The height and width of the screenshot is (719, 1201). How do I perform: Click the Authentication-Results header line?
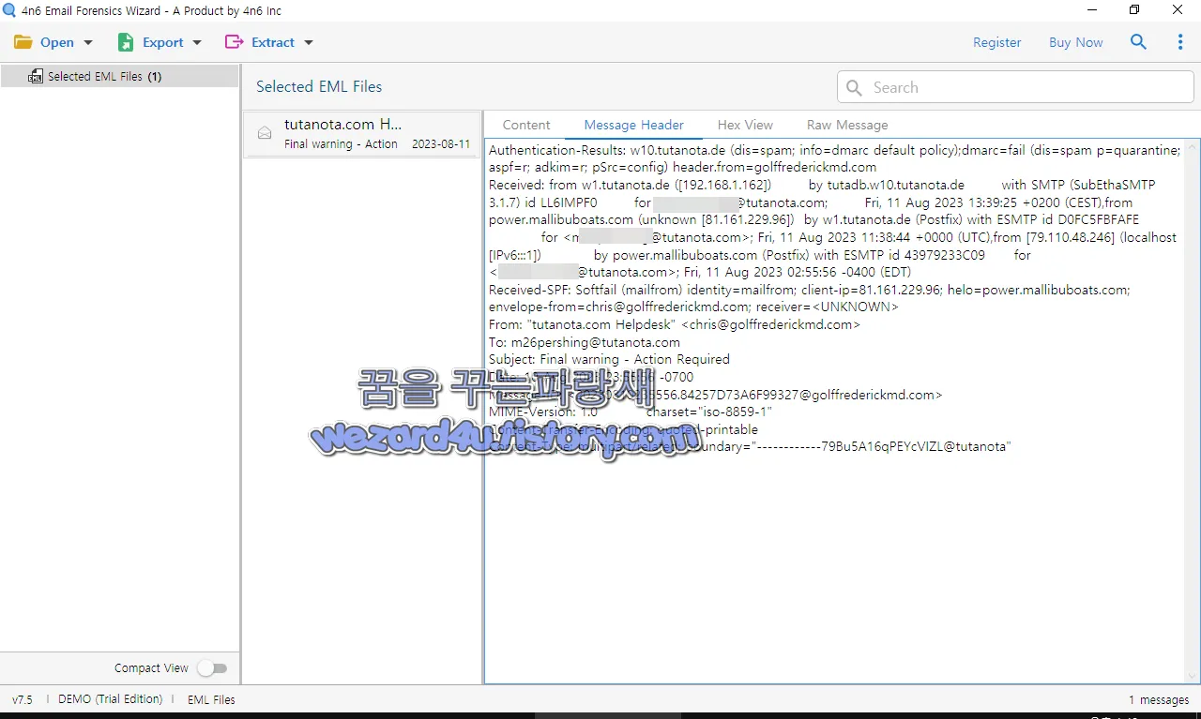click(x=835, y=158)
